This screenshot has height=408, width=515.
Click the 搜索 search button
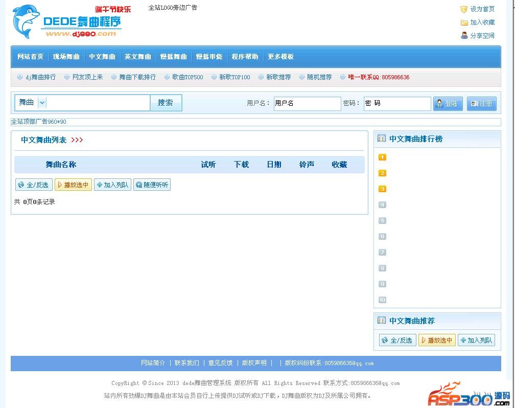tap(166, 103)
